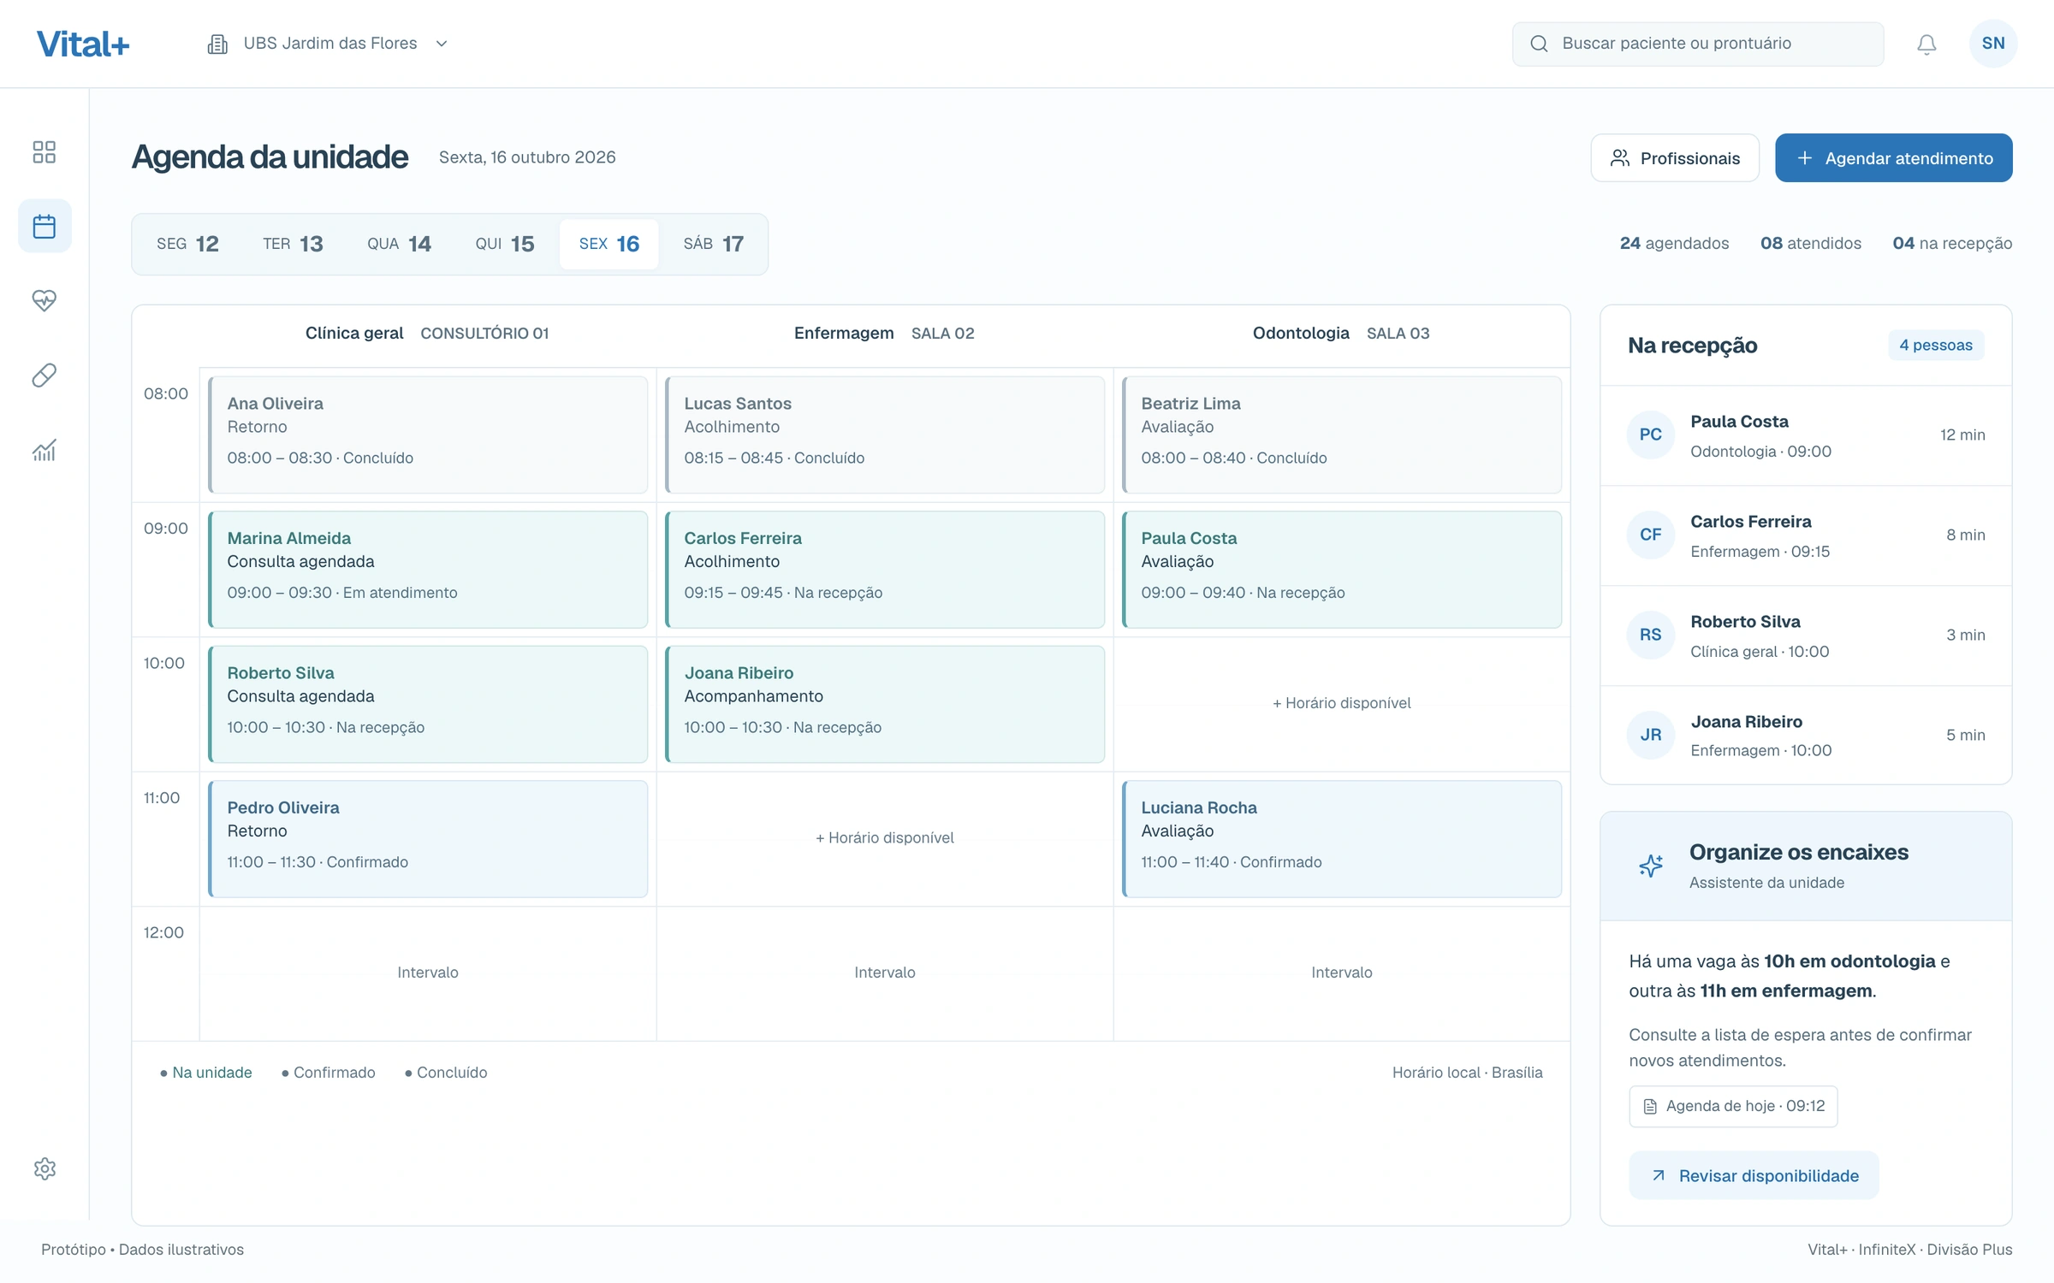This screenshot has width=2054, height=1283.
Task: Open the heart pulse health sidebar icon
Action: [45, 300]
